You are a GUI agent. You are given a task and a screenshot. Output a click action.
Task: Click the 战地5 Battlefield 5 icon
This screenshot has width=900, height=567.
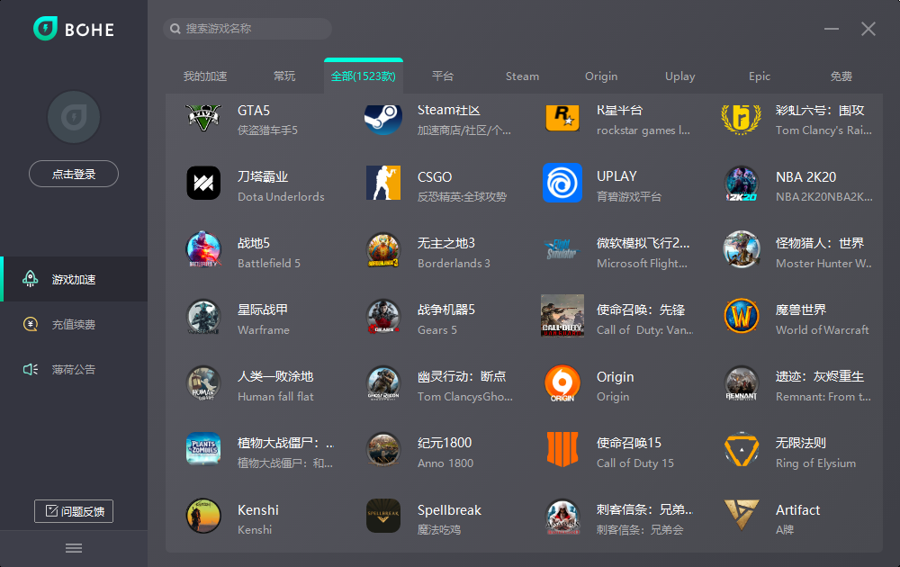coord(203,249)
